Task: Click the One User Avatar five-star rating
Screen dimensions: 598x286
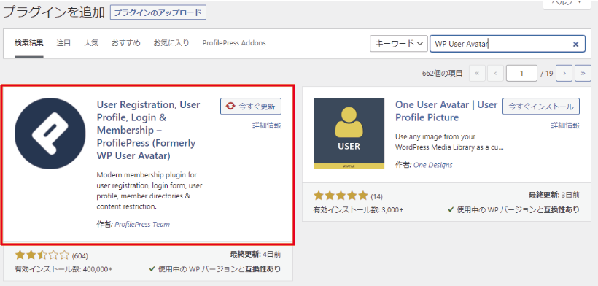Action: click(x=341, y=196)
